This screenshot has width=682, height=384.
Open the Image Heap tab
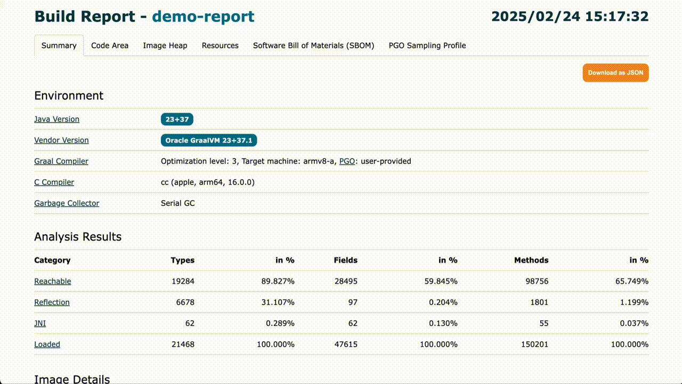click(x=165, y=46)
